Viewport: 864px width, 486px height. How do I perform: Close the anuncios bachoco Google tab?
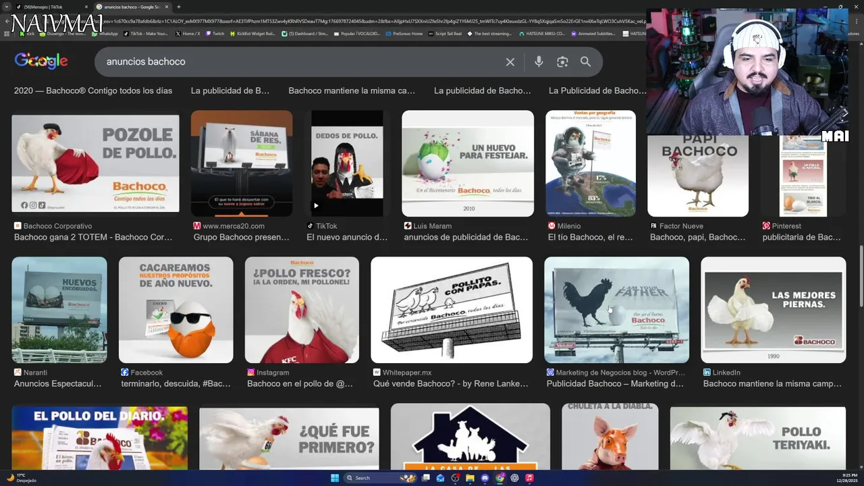[167, 7]
